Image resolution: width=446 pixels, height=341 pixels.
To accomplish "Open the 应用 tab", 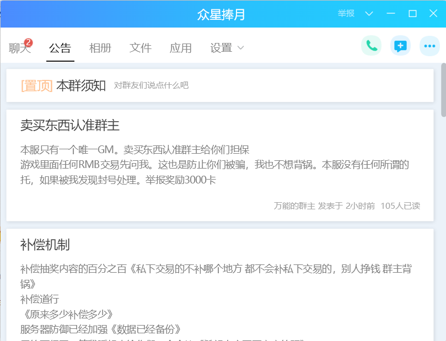I will click(181, 48).
